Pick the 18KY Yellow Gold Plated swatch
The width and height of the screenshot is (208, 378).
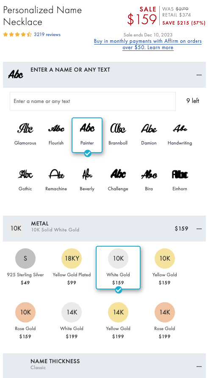[x=72, y=258]
